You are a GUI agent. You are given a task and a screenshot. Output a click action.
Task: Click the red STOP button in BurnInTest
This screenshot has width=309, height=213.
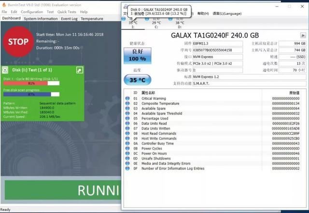(x=18, y=42)
